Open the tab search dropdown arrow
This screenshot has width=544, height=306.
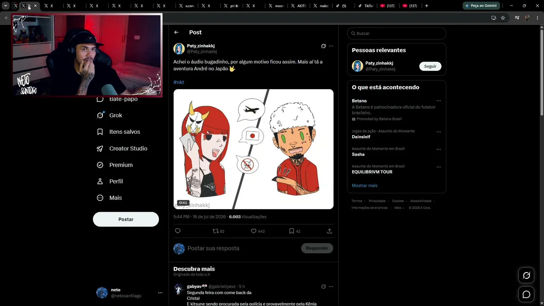point(6,6)
